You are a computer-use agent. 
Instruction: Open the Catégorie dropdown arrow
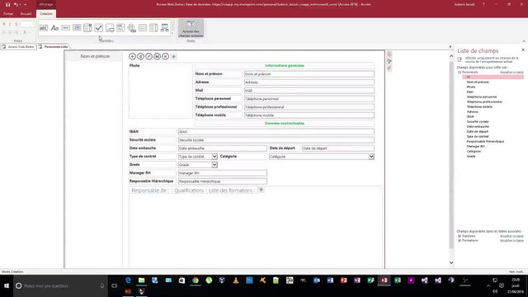[x=371, y=157]
